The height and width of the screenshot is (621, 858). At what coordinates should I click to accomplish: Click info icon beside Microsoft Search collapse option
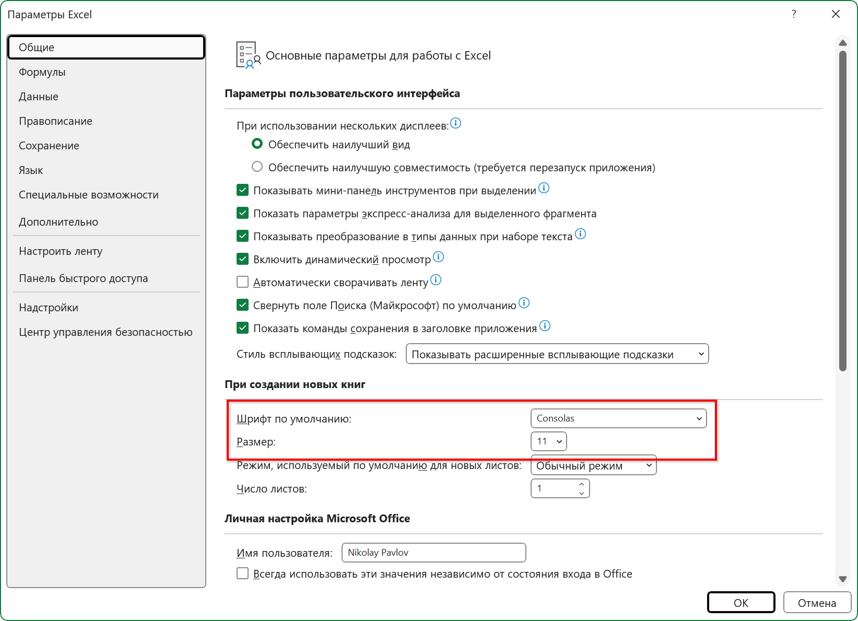pyautogui.click(x=524, y=303)
